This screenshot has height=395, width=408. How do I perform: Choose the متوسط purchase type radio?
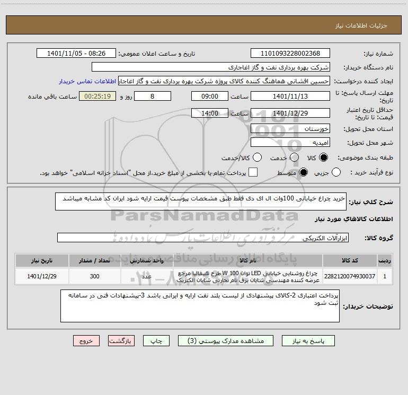tap(303, 172)
